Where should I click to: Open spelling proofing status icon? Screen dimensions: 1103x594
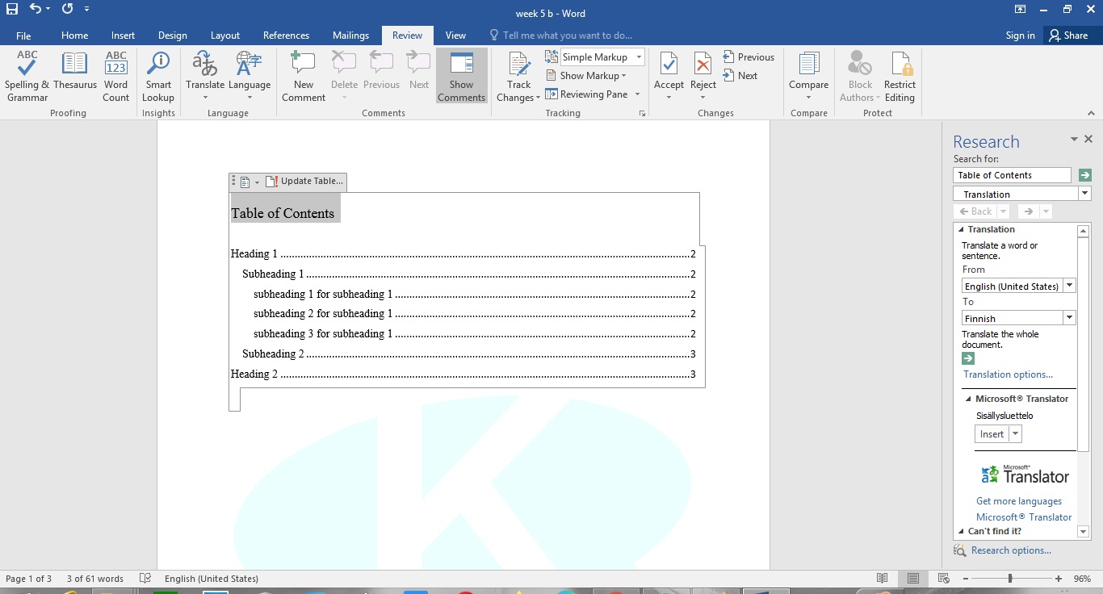tap(145, 579)
